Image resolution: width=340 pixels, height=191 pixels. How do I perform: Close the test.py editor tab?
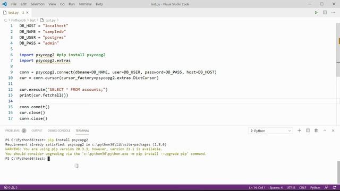click(27, 13)
